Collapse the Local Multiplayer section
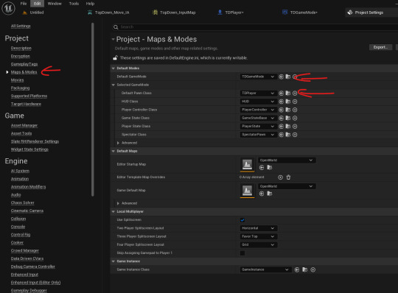Image resolution: width=398 pixels, height=293 pixels. coord(114,211)
